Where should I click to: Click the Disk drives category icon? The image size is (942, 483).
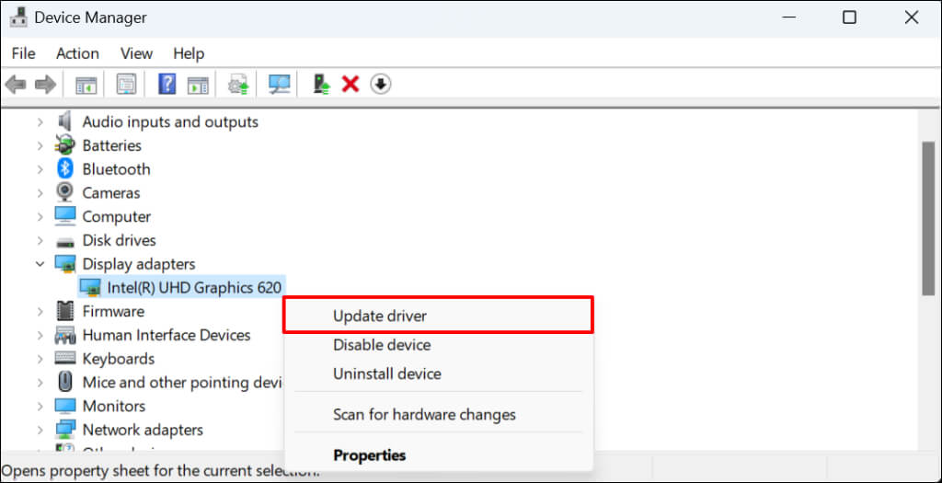point(65,241)
